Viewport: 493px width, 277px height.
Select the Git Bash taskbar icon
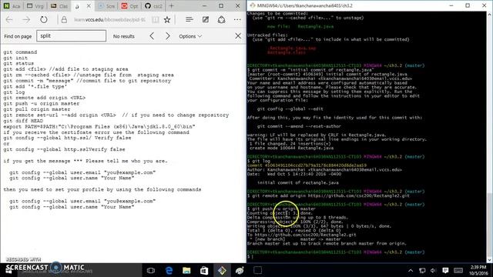click(222, 270)
